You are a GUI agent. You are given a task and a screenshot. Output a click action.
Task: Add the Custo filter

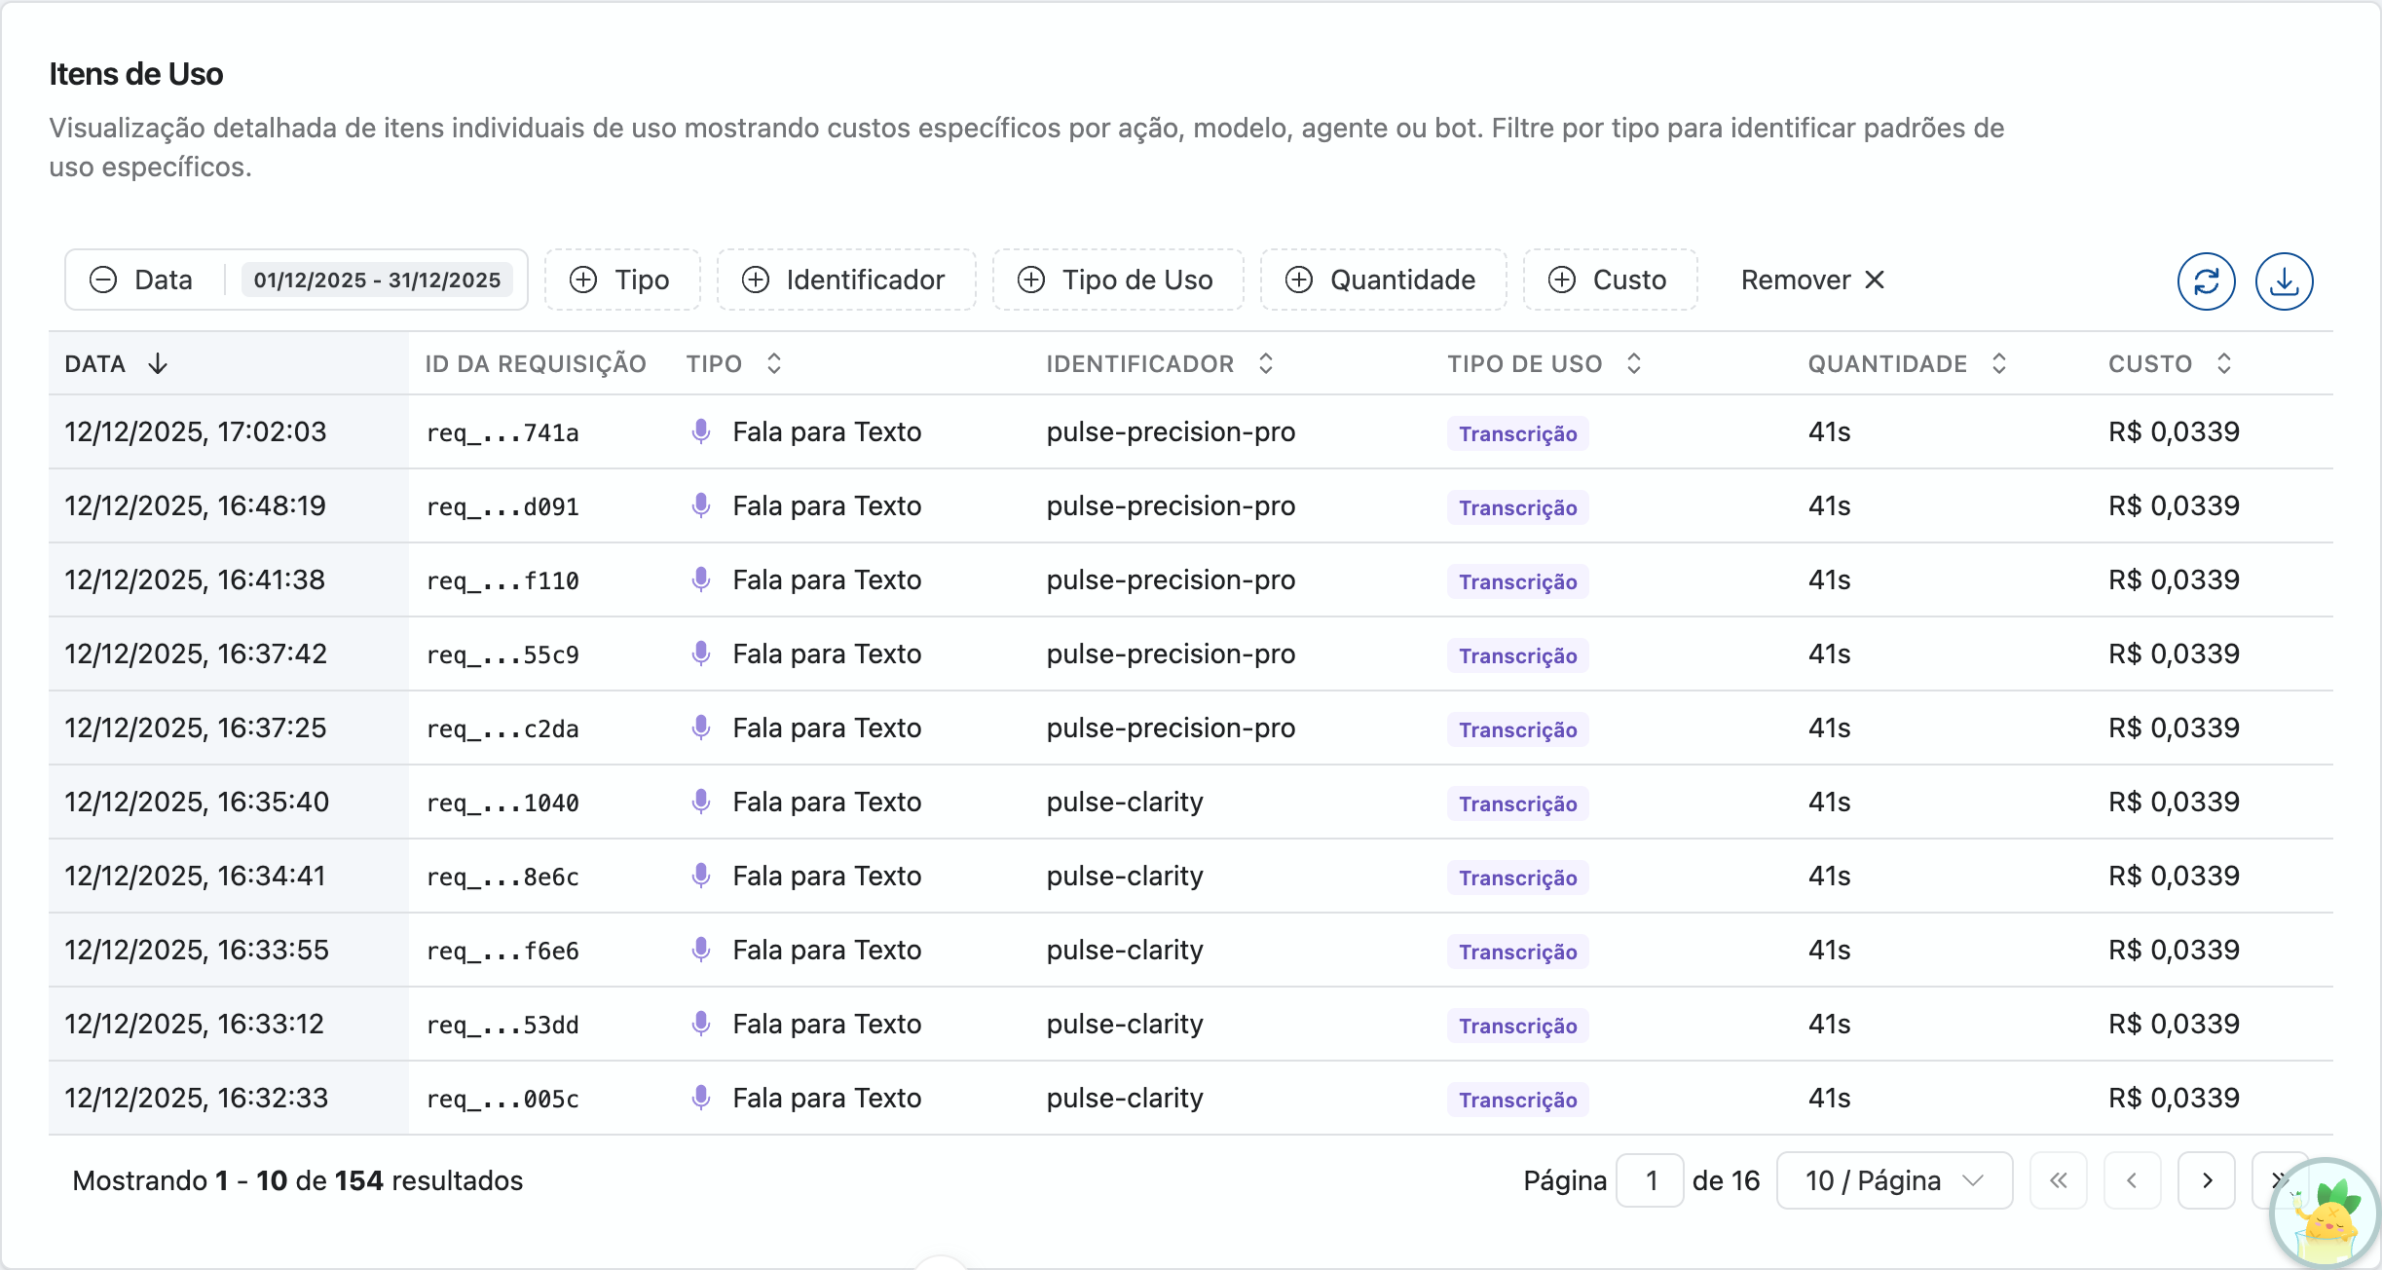1610,280
